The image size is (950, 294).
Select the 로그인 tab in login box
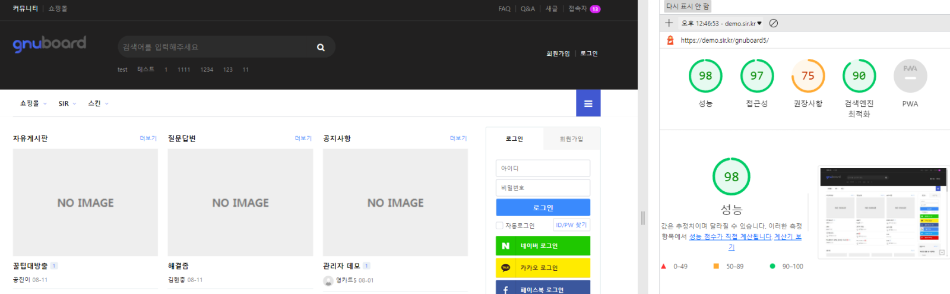514,139
